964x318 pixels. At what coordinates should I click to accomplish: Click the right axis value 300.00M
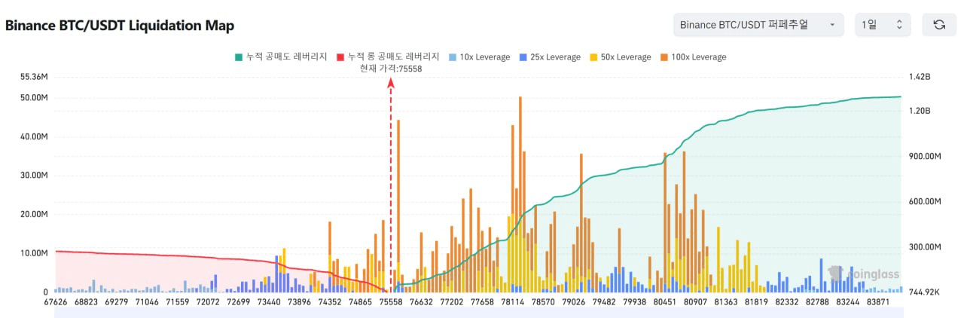(x=925, y=247)
